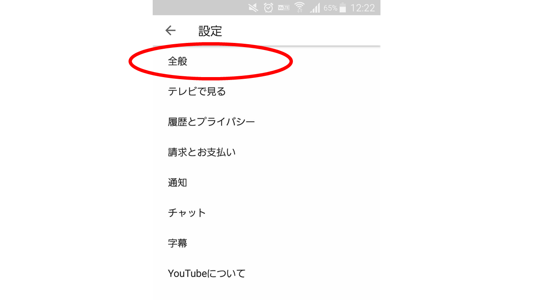Tap the Wi-Fi status icon
This screenshot has height=300, width=534.
299,7
